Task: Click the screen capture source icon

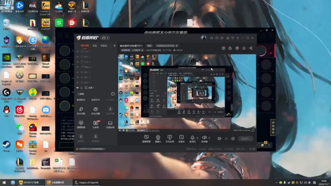Action: (146, 137)
